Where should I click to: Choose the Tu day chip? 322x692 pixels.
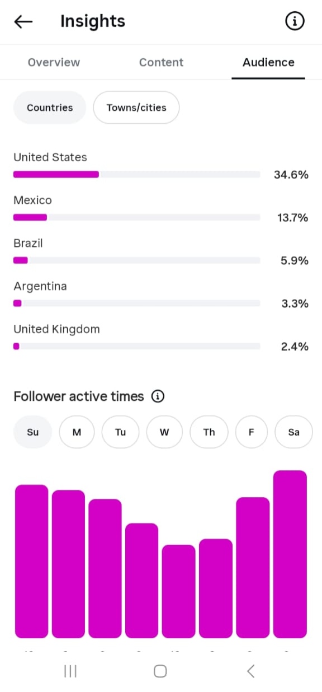point(120,432)
